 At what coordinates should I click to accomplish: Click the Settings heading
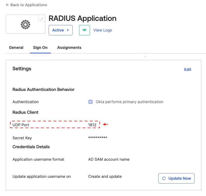[22, 69]
